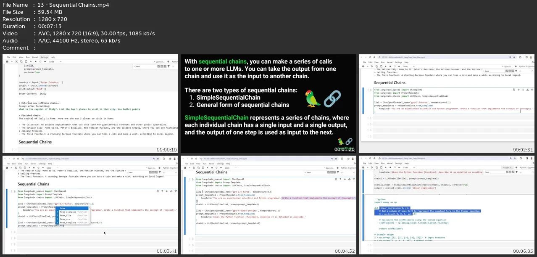Click bookmark star icon in 00:02:31 frame

(514, 57)
